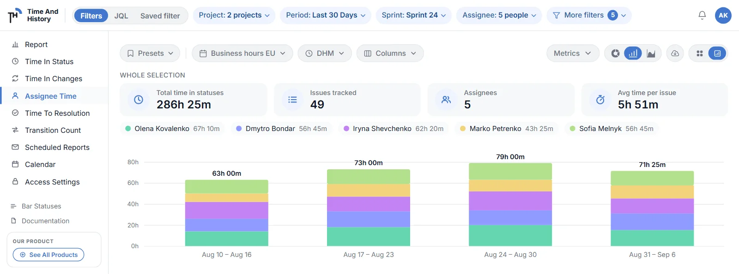Viewport: 739px width, 274px height.
Task: Click the green top segment of Aug 10 – Aug 16 bar
Action: (227, 186)
